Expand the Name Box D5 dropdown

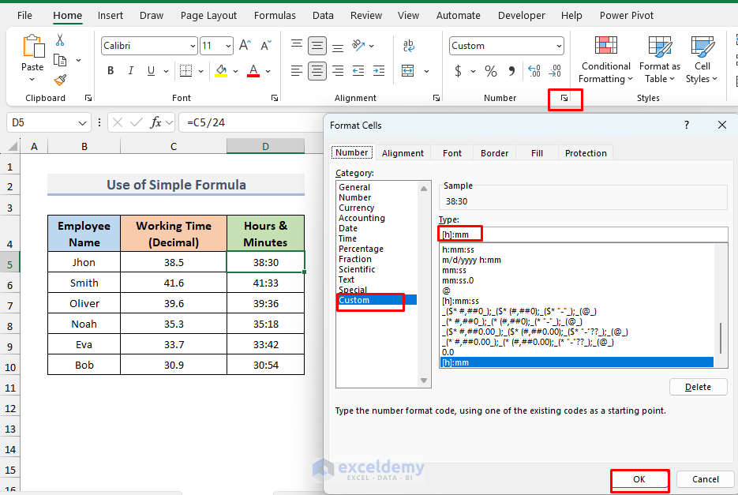[82, 123]
